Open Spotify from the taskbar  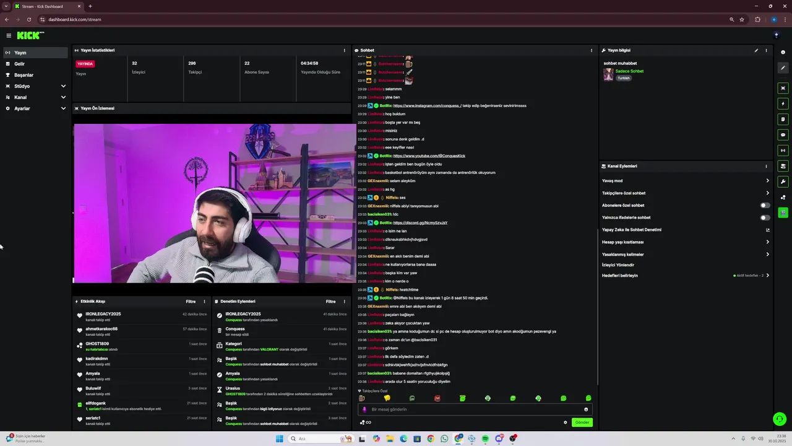(x=485, y=439)
